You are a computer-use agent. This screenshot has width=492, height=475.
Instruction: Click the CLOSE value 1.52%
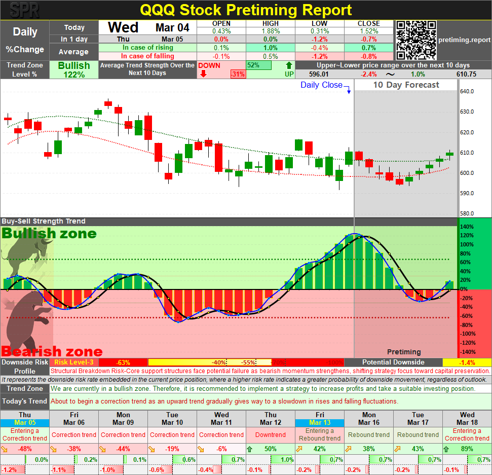coord(369,31)
